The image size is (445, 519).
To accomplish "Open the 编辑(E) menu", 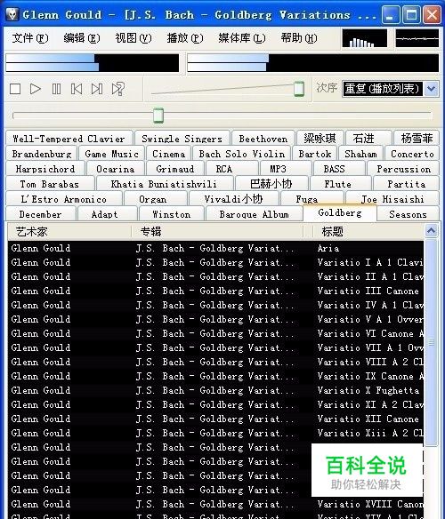I will click(x=82, y=38).
